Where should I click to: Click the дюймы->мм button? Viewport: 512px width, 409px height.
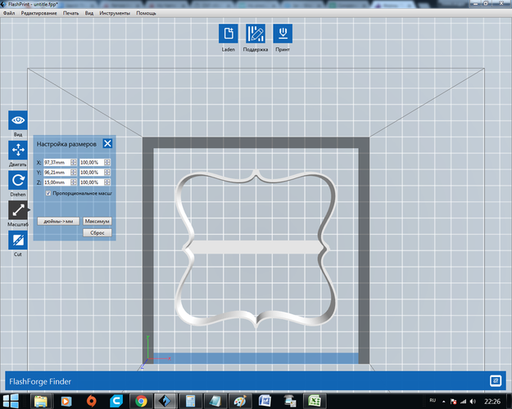point(58,221)
